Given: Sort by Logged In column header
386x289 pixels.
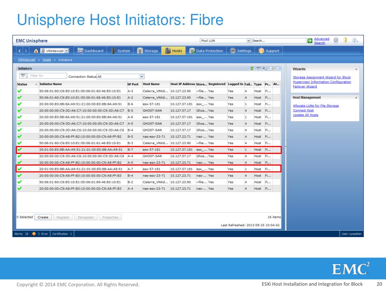Looking at the screenshot, I should 235,84.
